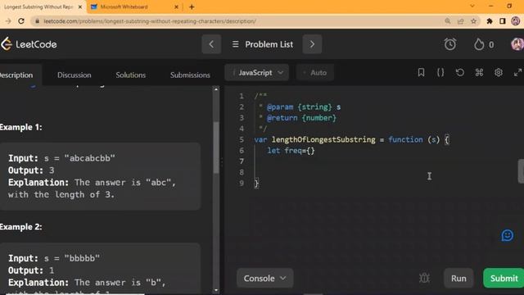This screenshot has height=295, width=524.
Task: Go to next problem arrow
Action: coord(312,44)
